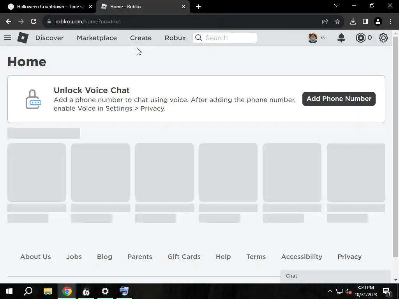Screen dimensions: 399x299
Task: Open Chrome three-dot menu
Action: click(x=390, y=22)
